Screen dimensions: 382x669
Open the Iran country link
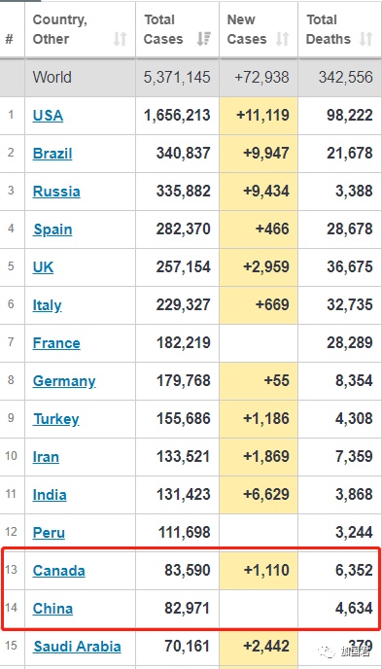(x=46, y=457)
